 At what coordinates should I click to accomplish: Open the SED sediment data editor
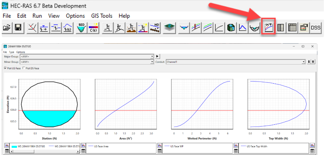click(81, 28)
